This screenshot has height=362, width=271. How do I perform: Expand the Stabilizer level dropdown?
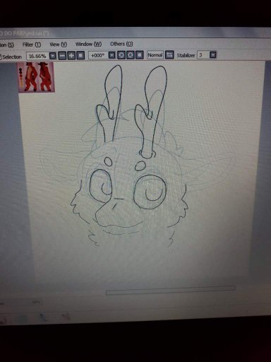[x=212, y=55]
